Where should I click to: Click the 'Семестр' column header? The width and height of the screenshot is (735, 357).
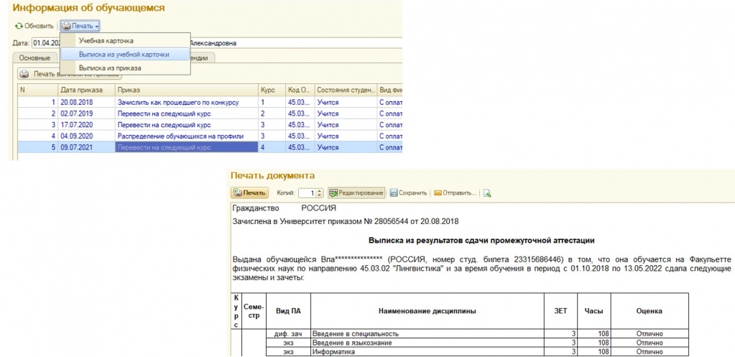click(254, 311)
